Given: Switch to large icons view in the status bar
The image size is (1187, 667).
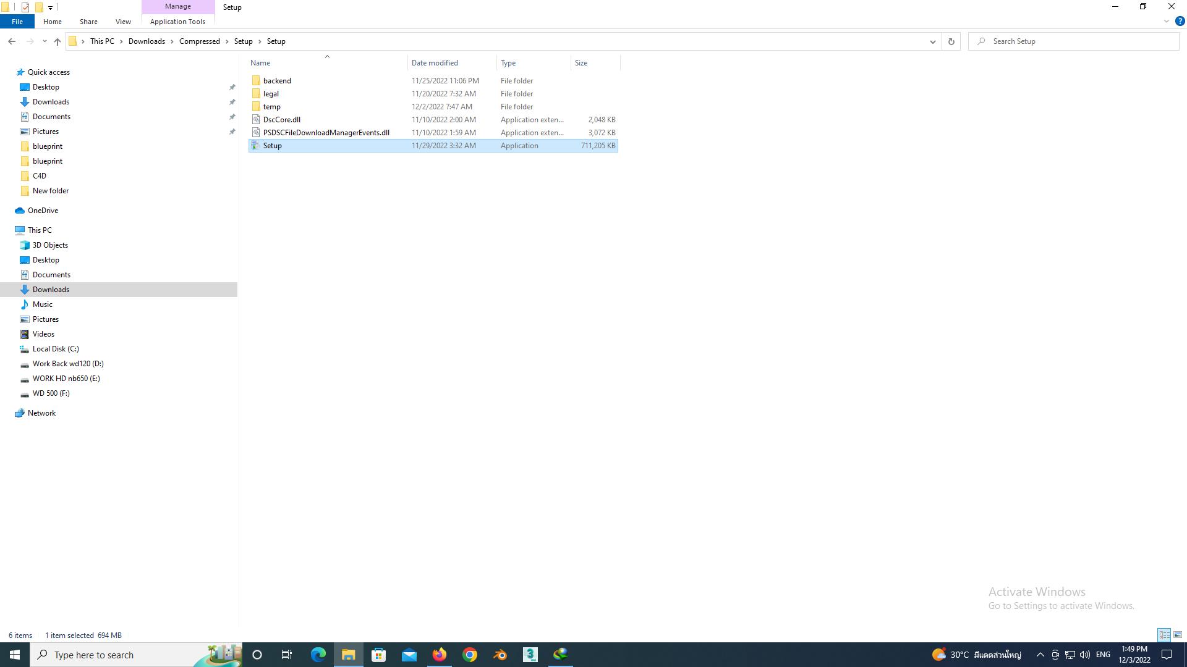Looking at the screenshot, I should pyautogui.click(x=1178, y=635).
